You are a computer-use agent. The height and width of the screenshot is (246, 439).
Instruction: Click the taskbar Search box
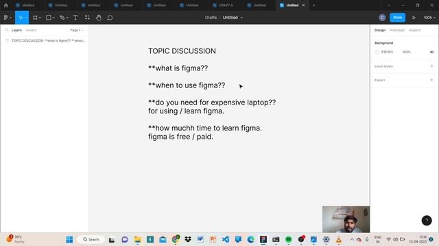(x=91, y=239)
